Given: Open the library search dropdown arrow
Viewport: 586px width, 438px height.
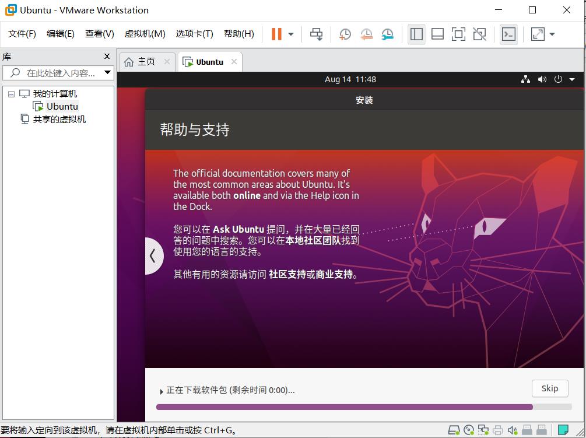Looking at the screenshot, I should tap(108, 72).
